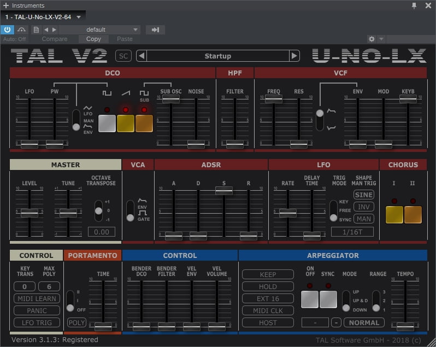Go to previous host preset arrow

[46, 30]
